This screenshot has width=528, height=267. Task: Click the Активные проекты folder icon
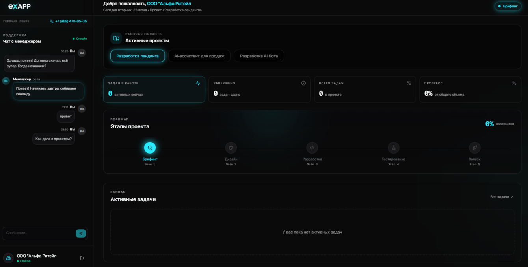coord(116,38)
